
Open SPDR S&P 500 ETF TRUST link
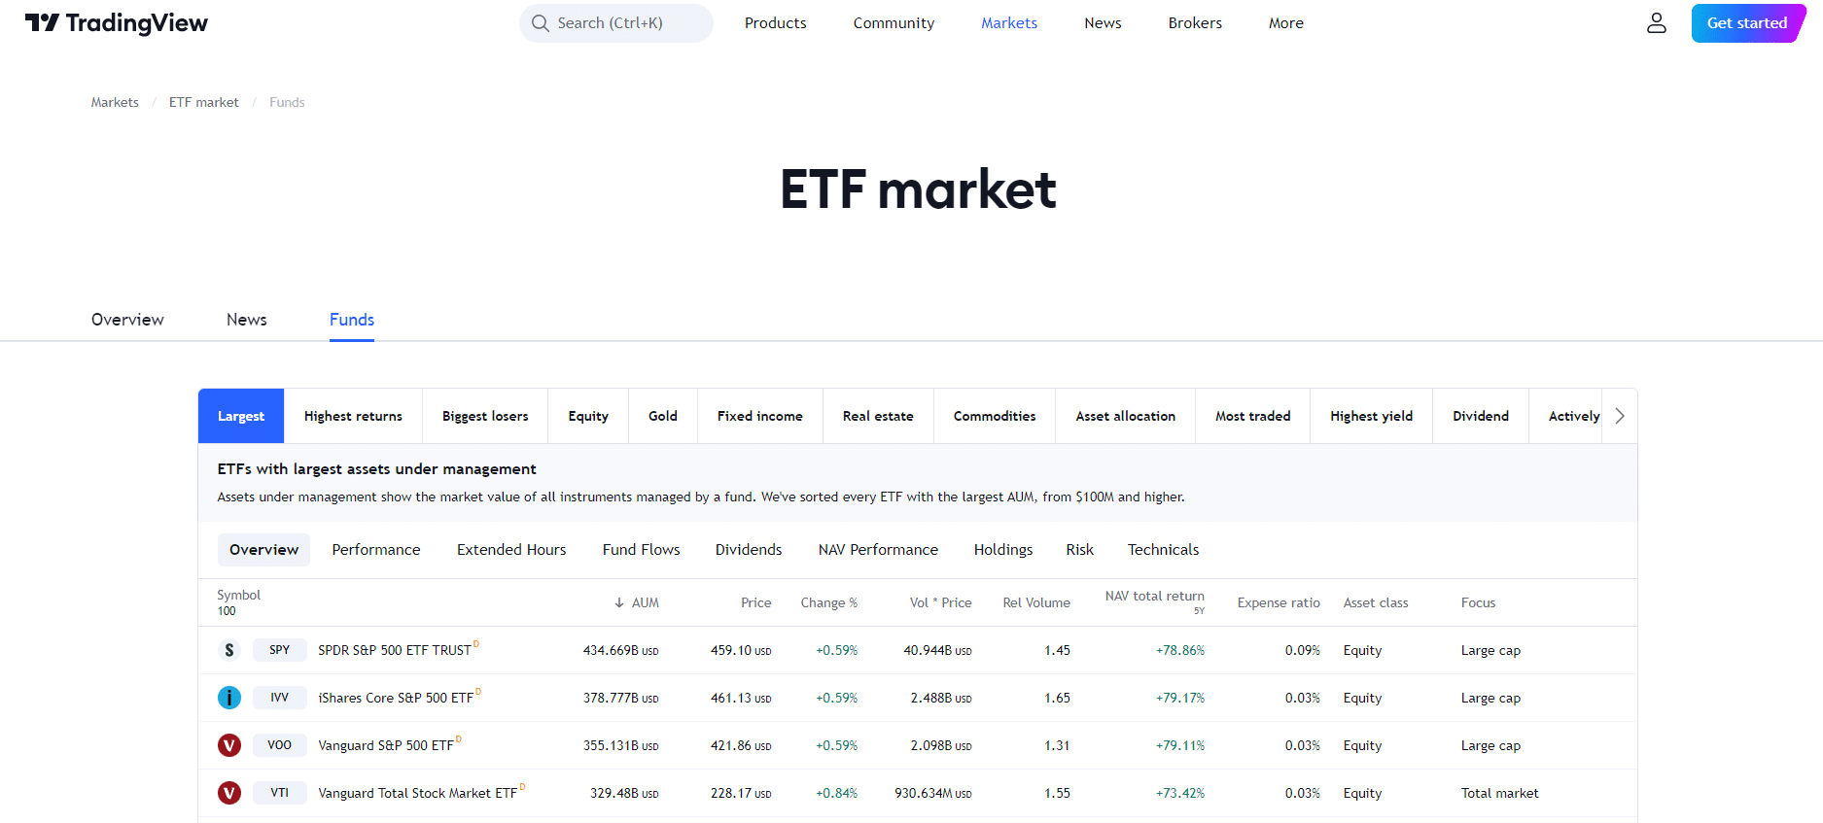click(x=395, y=650)
